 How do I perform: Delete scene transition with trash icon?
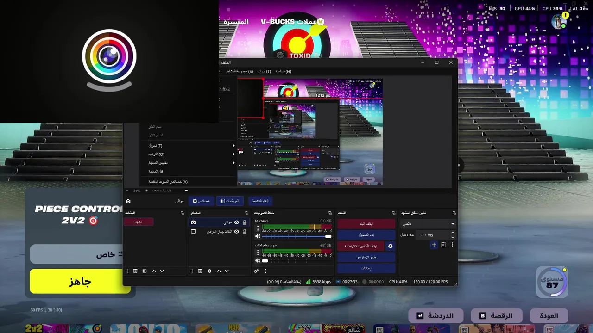tap(443, 245)
